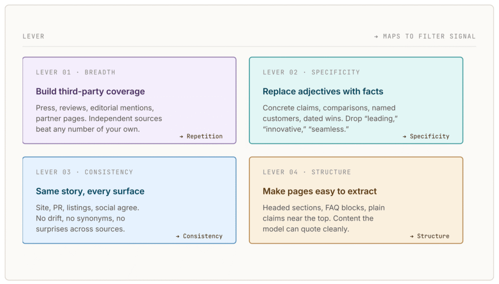Click the arrow icon beside Structure tag
The height and width of the screenshot is (284, 499).
click(x=412, y=236)
